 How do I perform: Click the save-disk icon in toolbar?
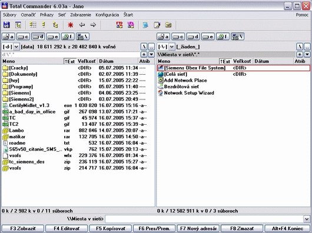[6, 25]
